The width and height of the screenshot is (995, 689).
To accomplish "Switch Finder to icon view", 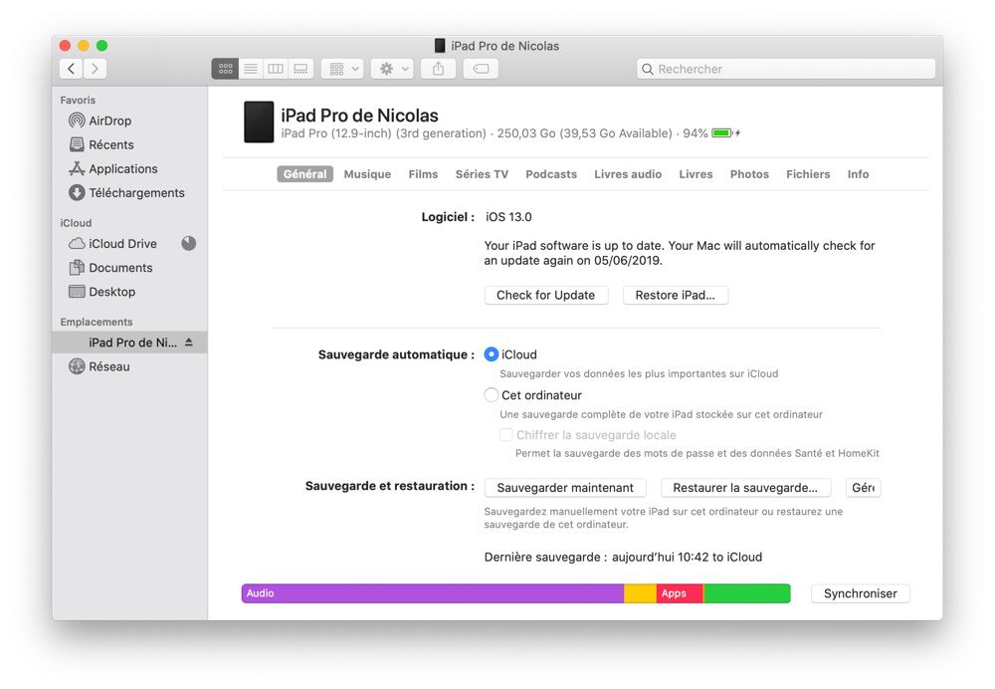I will (x=225, y=69).
